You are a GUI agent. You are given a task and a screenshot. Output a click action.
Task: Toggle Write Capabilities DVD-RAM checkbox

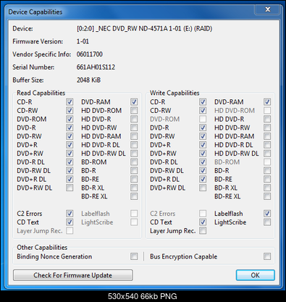point(267,102)
